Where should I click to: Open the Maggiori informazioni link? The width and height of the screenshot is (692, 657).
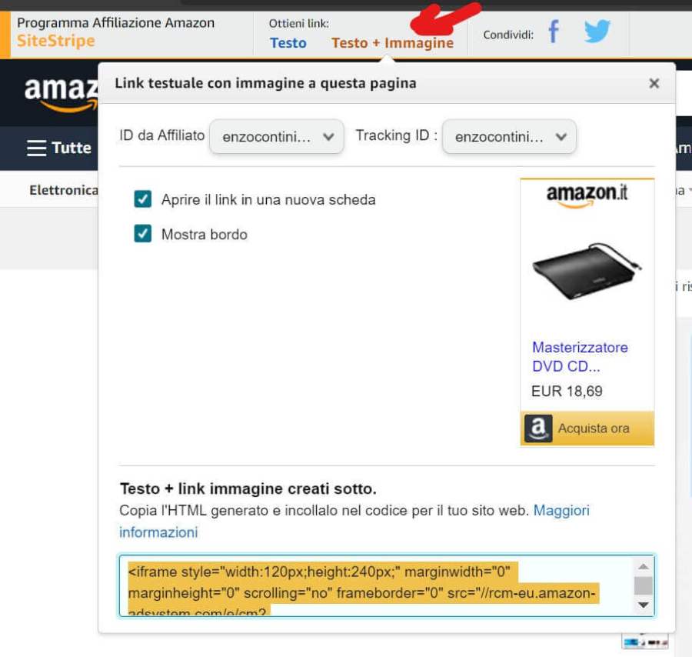click(354, 522)
